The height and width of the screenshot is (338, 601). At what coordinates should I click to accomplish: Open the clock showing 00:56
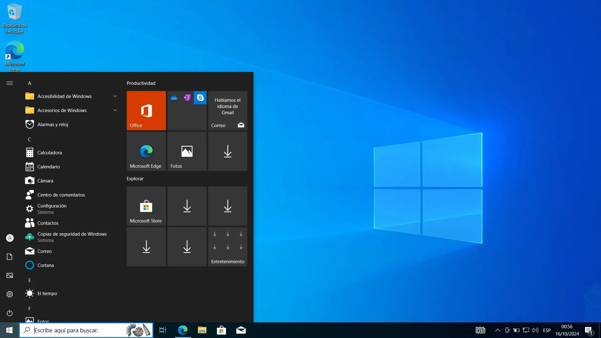coord(567,330)
